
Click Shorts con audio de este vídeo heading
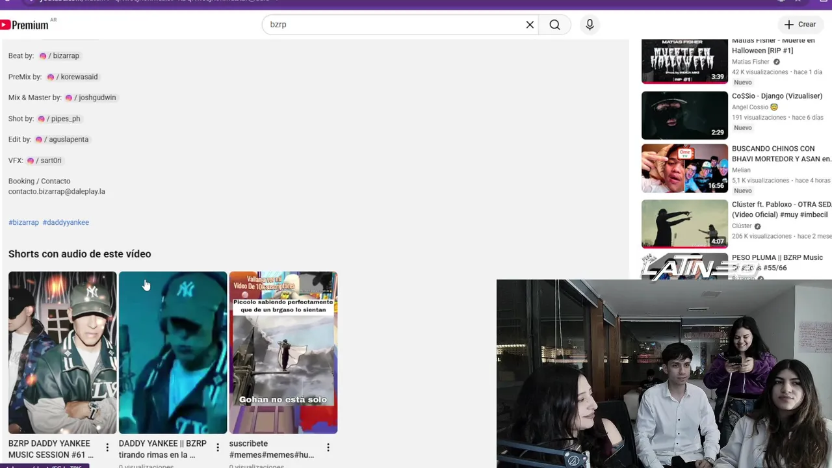pos(79,254)
